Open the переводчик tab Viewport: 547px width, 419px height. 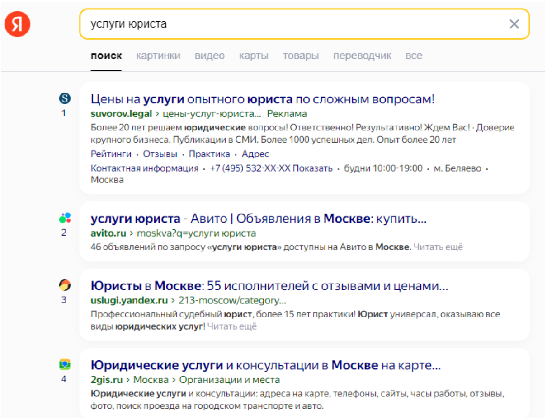pos(362,56)
